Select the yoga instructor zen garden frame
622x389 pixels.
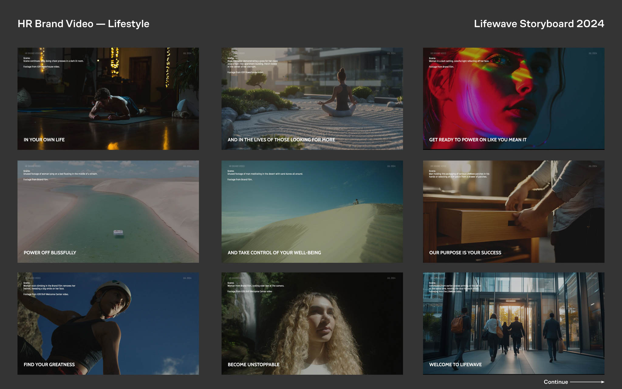coord(312,98)
